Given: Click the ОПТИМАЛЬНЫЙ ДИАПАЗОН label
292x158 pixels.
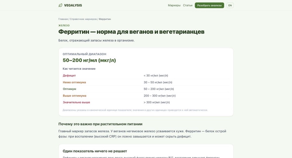Looking at the screenshot, I should (84, 54).
